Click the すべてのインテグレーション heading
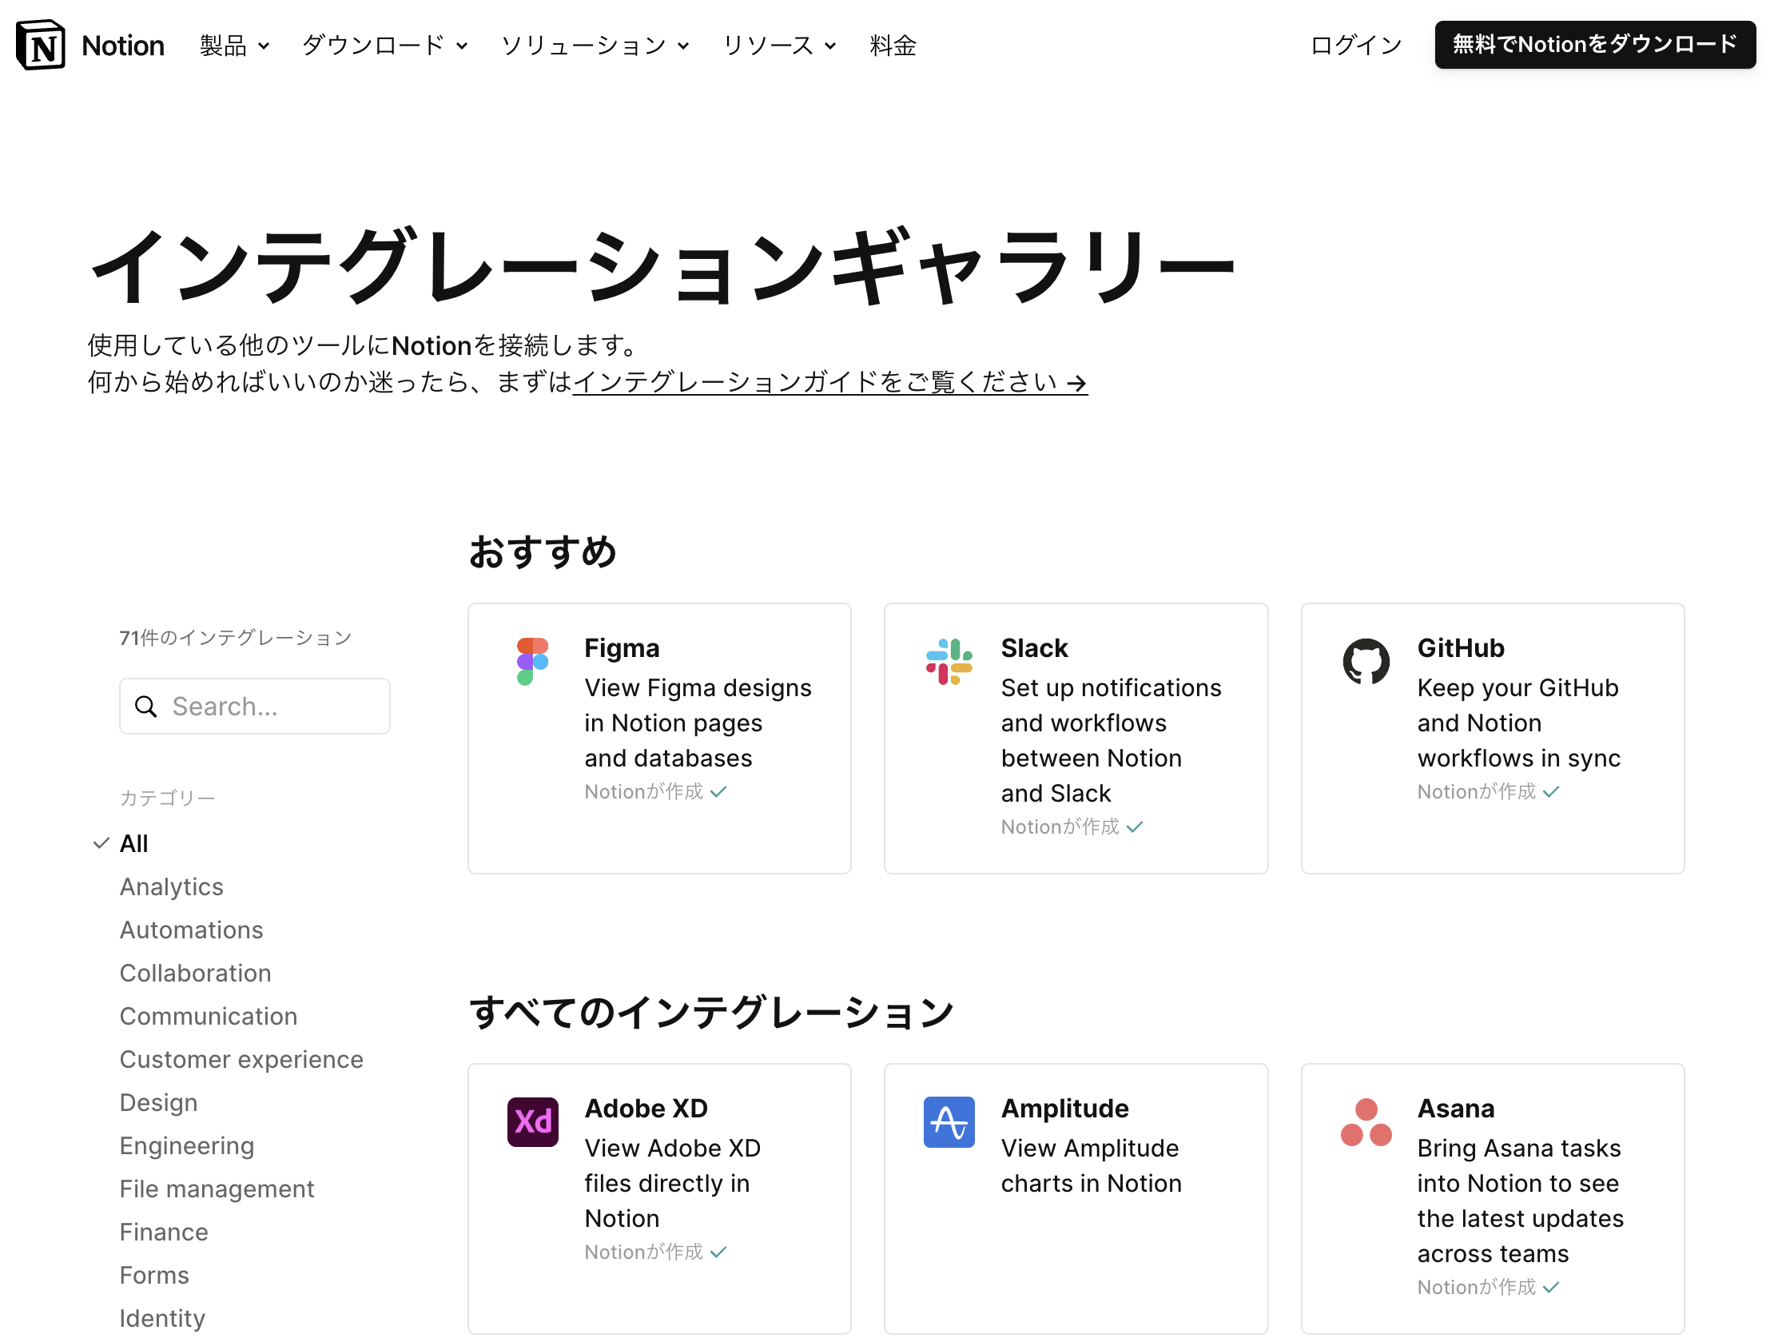 [x=710, y=1013]
